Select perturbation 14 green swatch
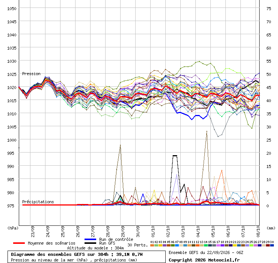The image size is (278, 263). [205, 245]
